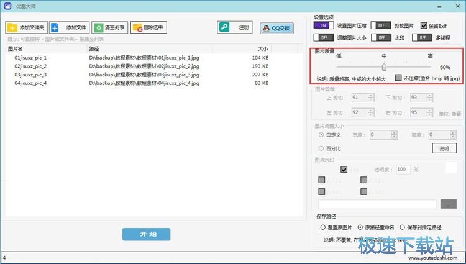Sort by the 路径 column header

point(150,48)
